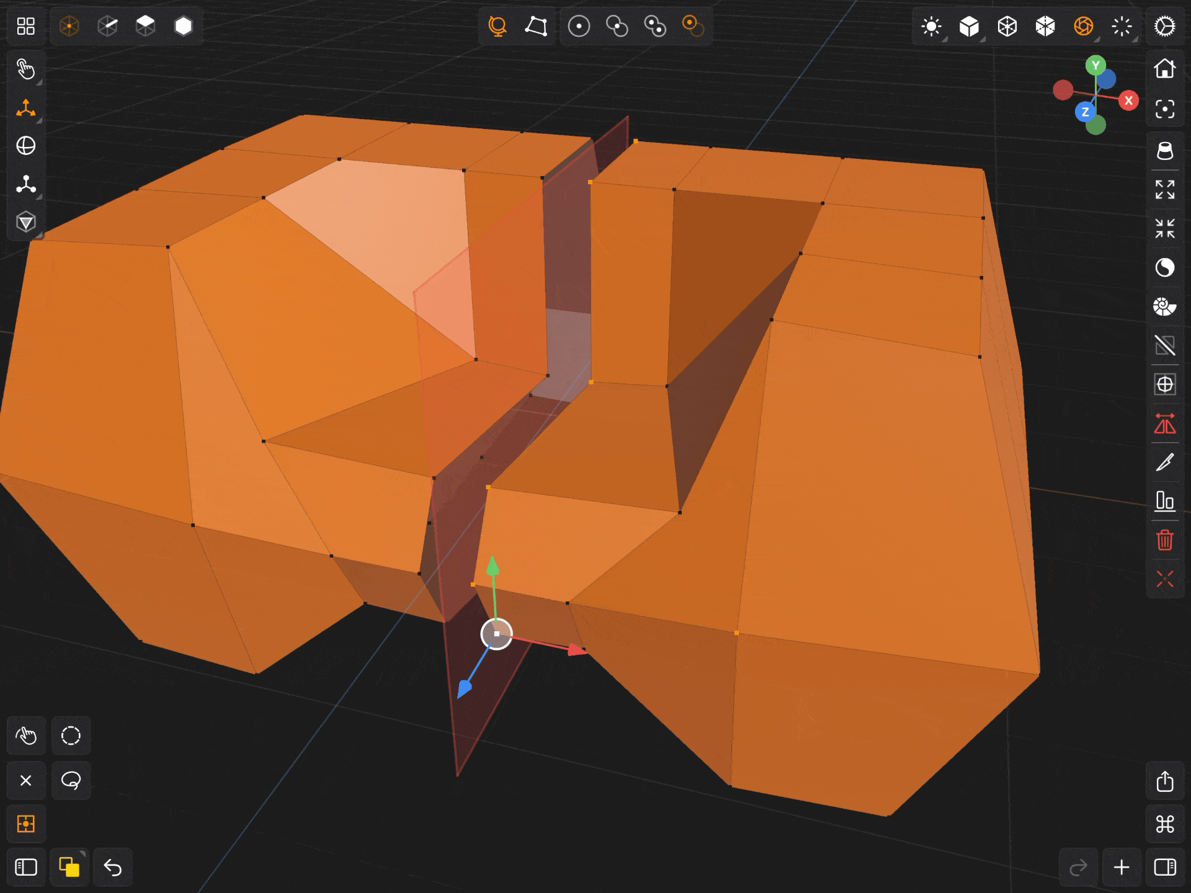Open the four-square grid menu icon
Screen dimensions: 1191x893
point(25,26)
